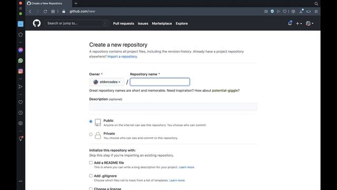Open the lightbulb icon with red dot
Image resolution: width=337 pixels, height=190 pixels.
point(21,138)
